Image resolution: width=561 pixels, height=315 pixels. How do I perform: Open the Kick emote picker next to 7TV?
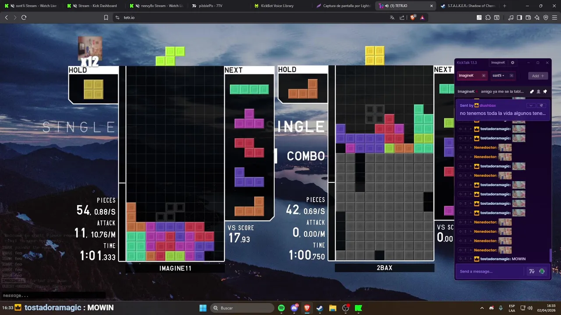point(542,271)
